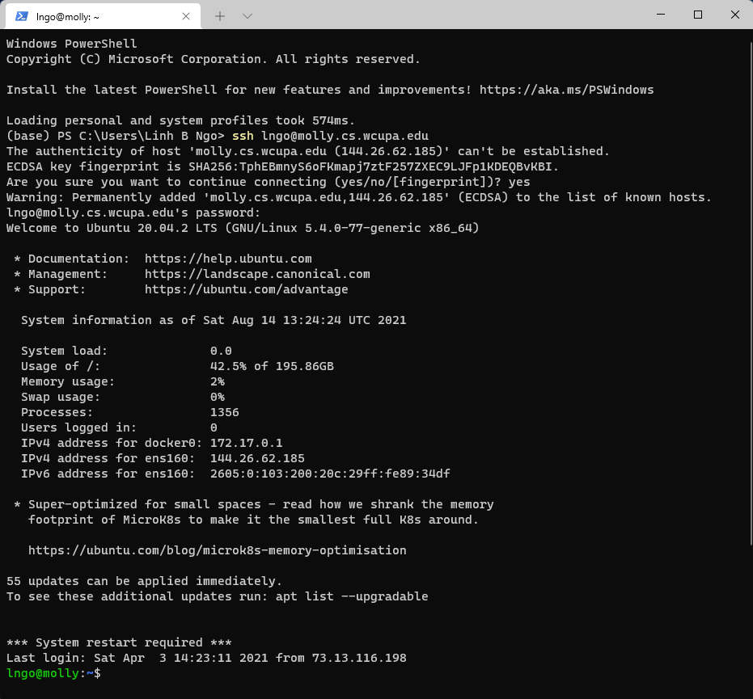Click the https://aka.ms/PSWindows link
Image resolution: width=753 pixels, height=699 pixels.
[x=567, y=90]
